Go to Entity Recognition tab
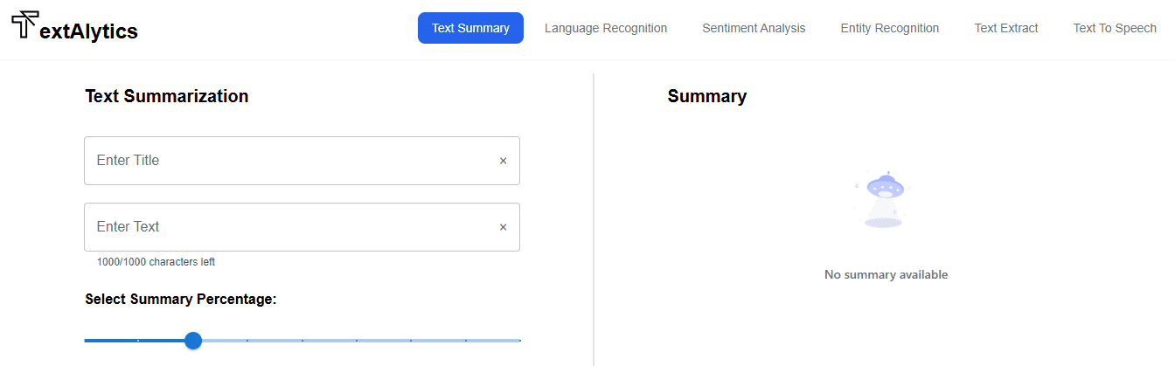The height and width of the screenshot is (366, 1175). (x=889, y=28)
